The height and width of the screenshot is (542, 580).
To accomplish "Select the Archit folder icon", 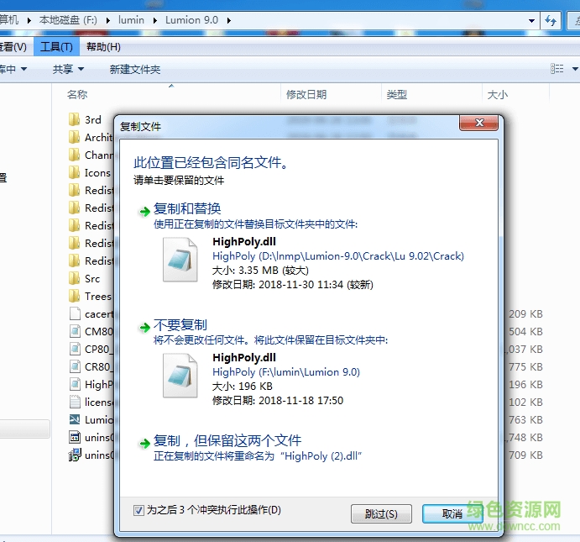I will pos(75,137).
